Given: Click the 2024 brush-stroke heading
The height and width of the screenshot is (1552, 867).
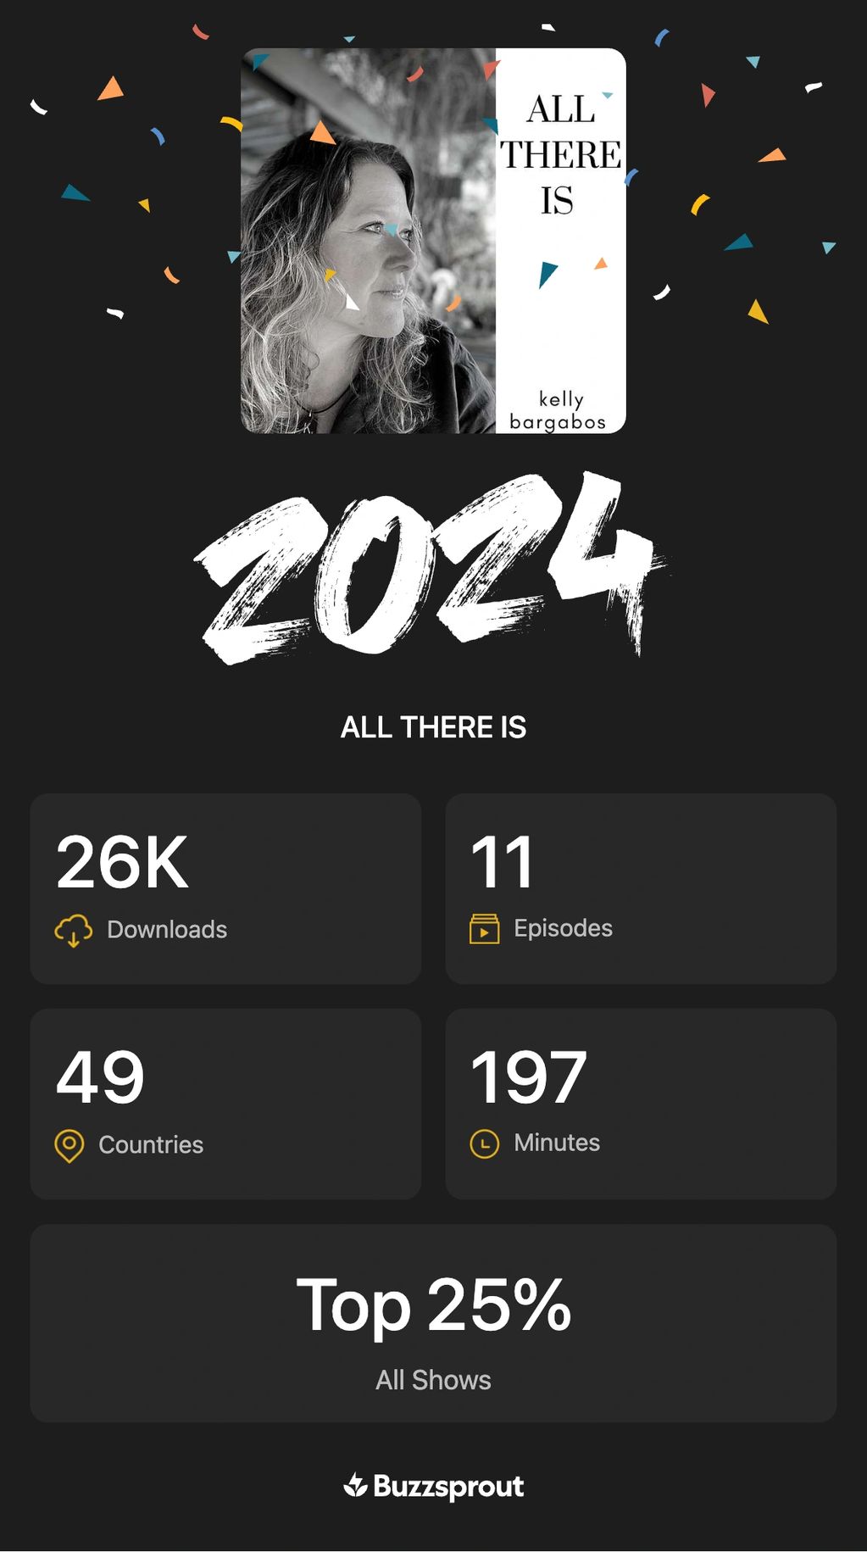Looking at the screenshot, I should tap(431, 567).
